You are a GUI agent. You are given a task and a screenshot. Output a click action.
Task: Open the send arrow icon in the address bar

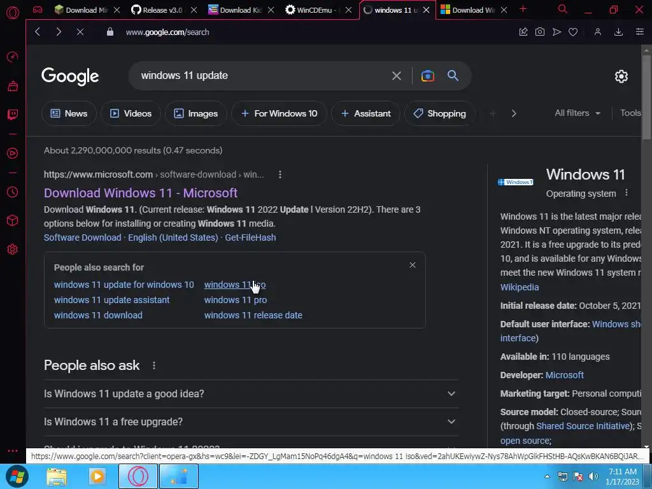coord(556,32)
